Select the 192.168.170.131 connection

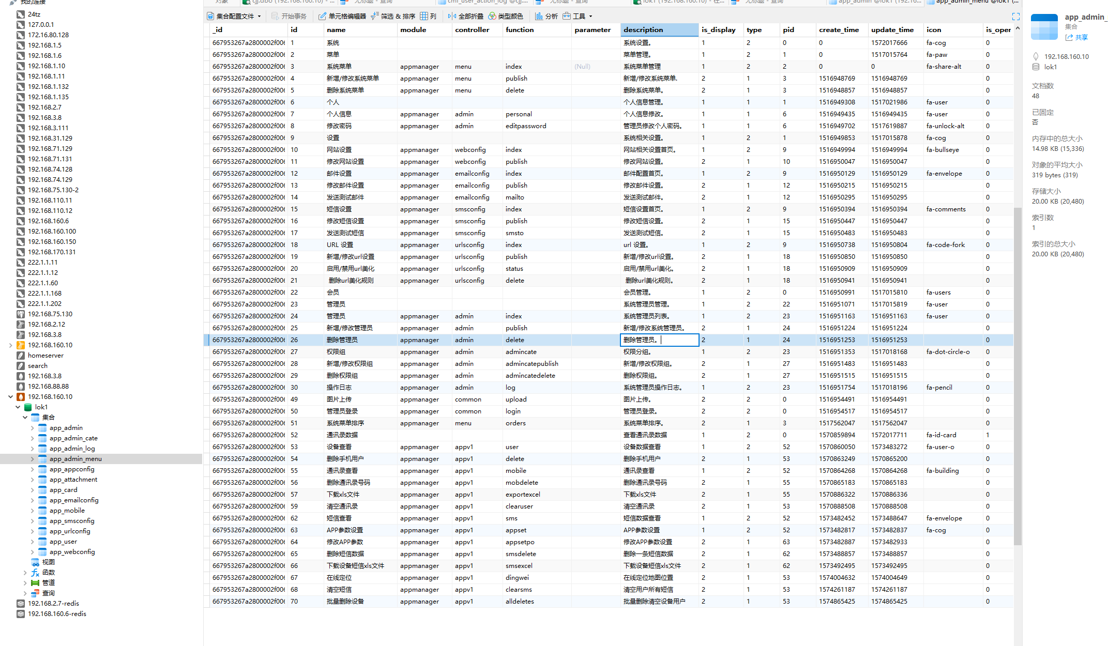point(52,252)
